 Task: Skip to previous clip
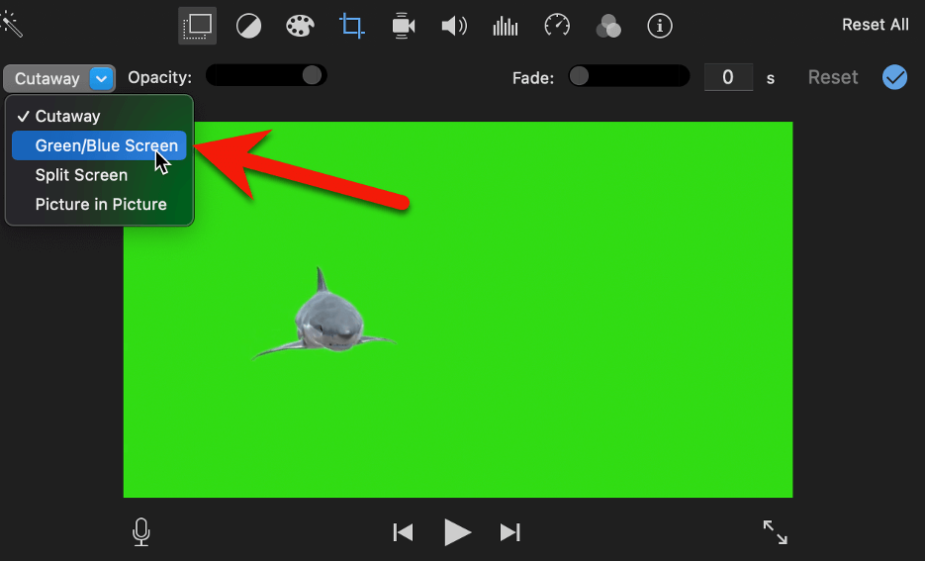pos(403,532)
